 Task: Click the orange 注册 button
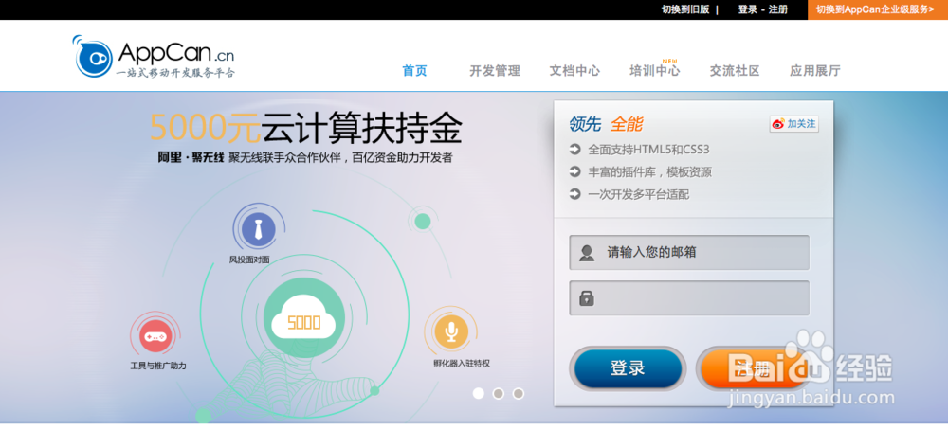(754, 367)
